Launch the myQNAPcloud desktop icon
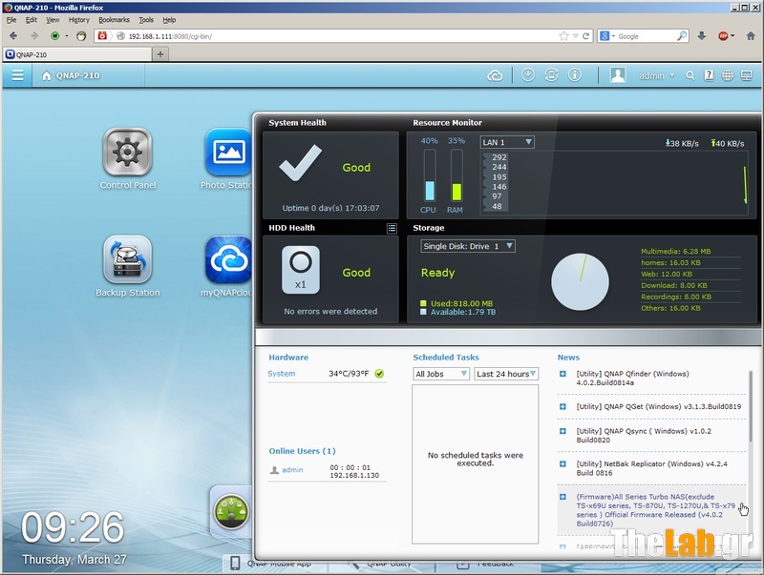Viewport: 764px width, 575px height. pos(228,266)
